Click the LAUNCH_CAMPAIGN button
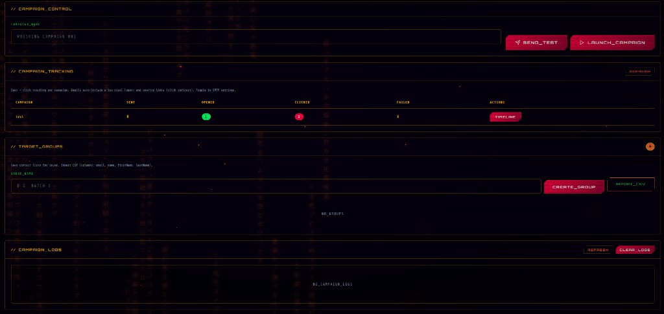The height and width of the screenshot is (314, 664). point(612,42)
